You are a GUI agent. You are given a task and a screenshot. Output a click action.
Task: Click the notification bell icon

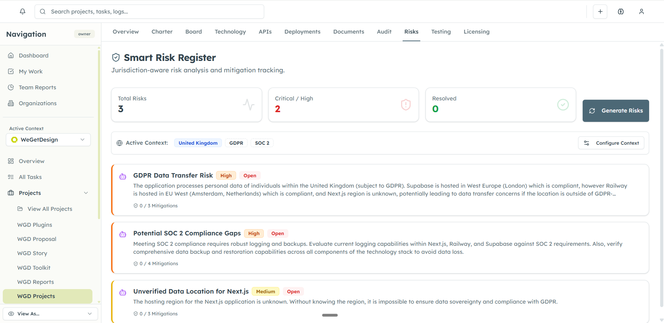(23, 11)
